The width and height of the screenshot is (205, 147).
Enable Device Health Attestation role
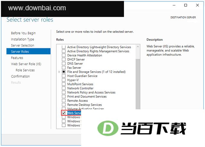tap(64, 55)
